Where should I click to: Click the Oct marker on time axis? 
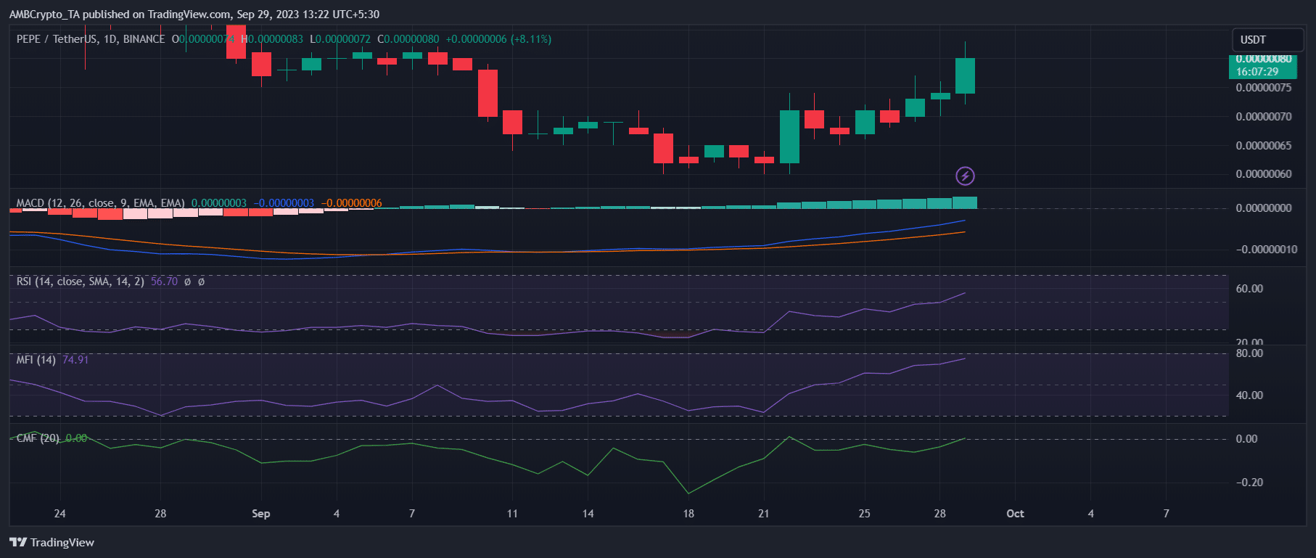tap(1015, 514)
